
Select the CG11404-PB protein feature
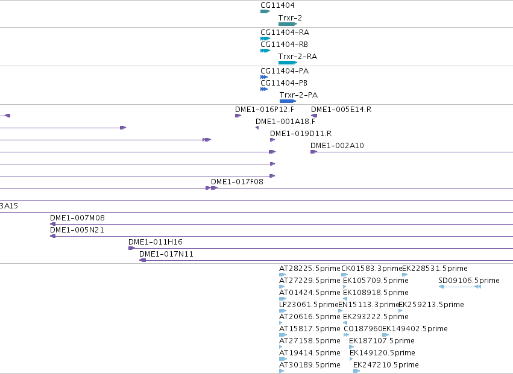[264, 89]
